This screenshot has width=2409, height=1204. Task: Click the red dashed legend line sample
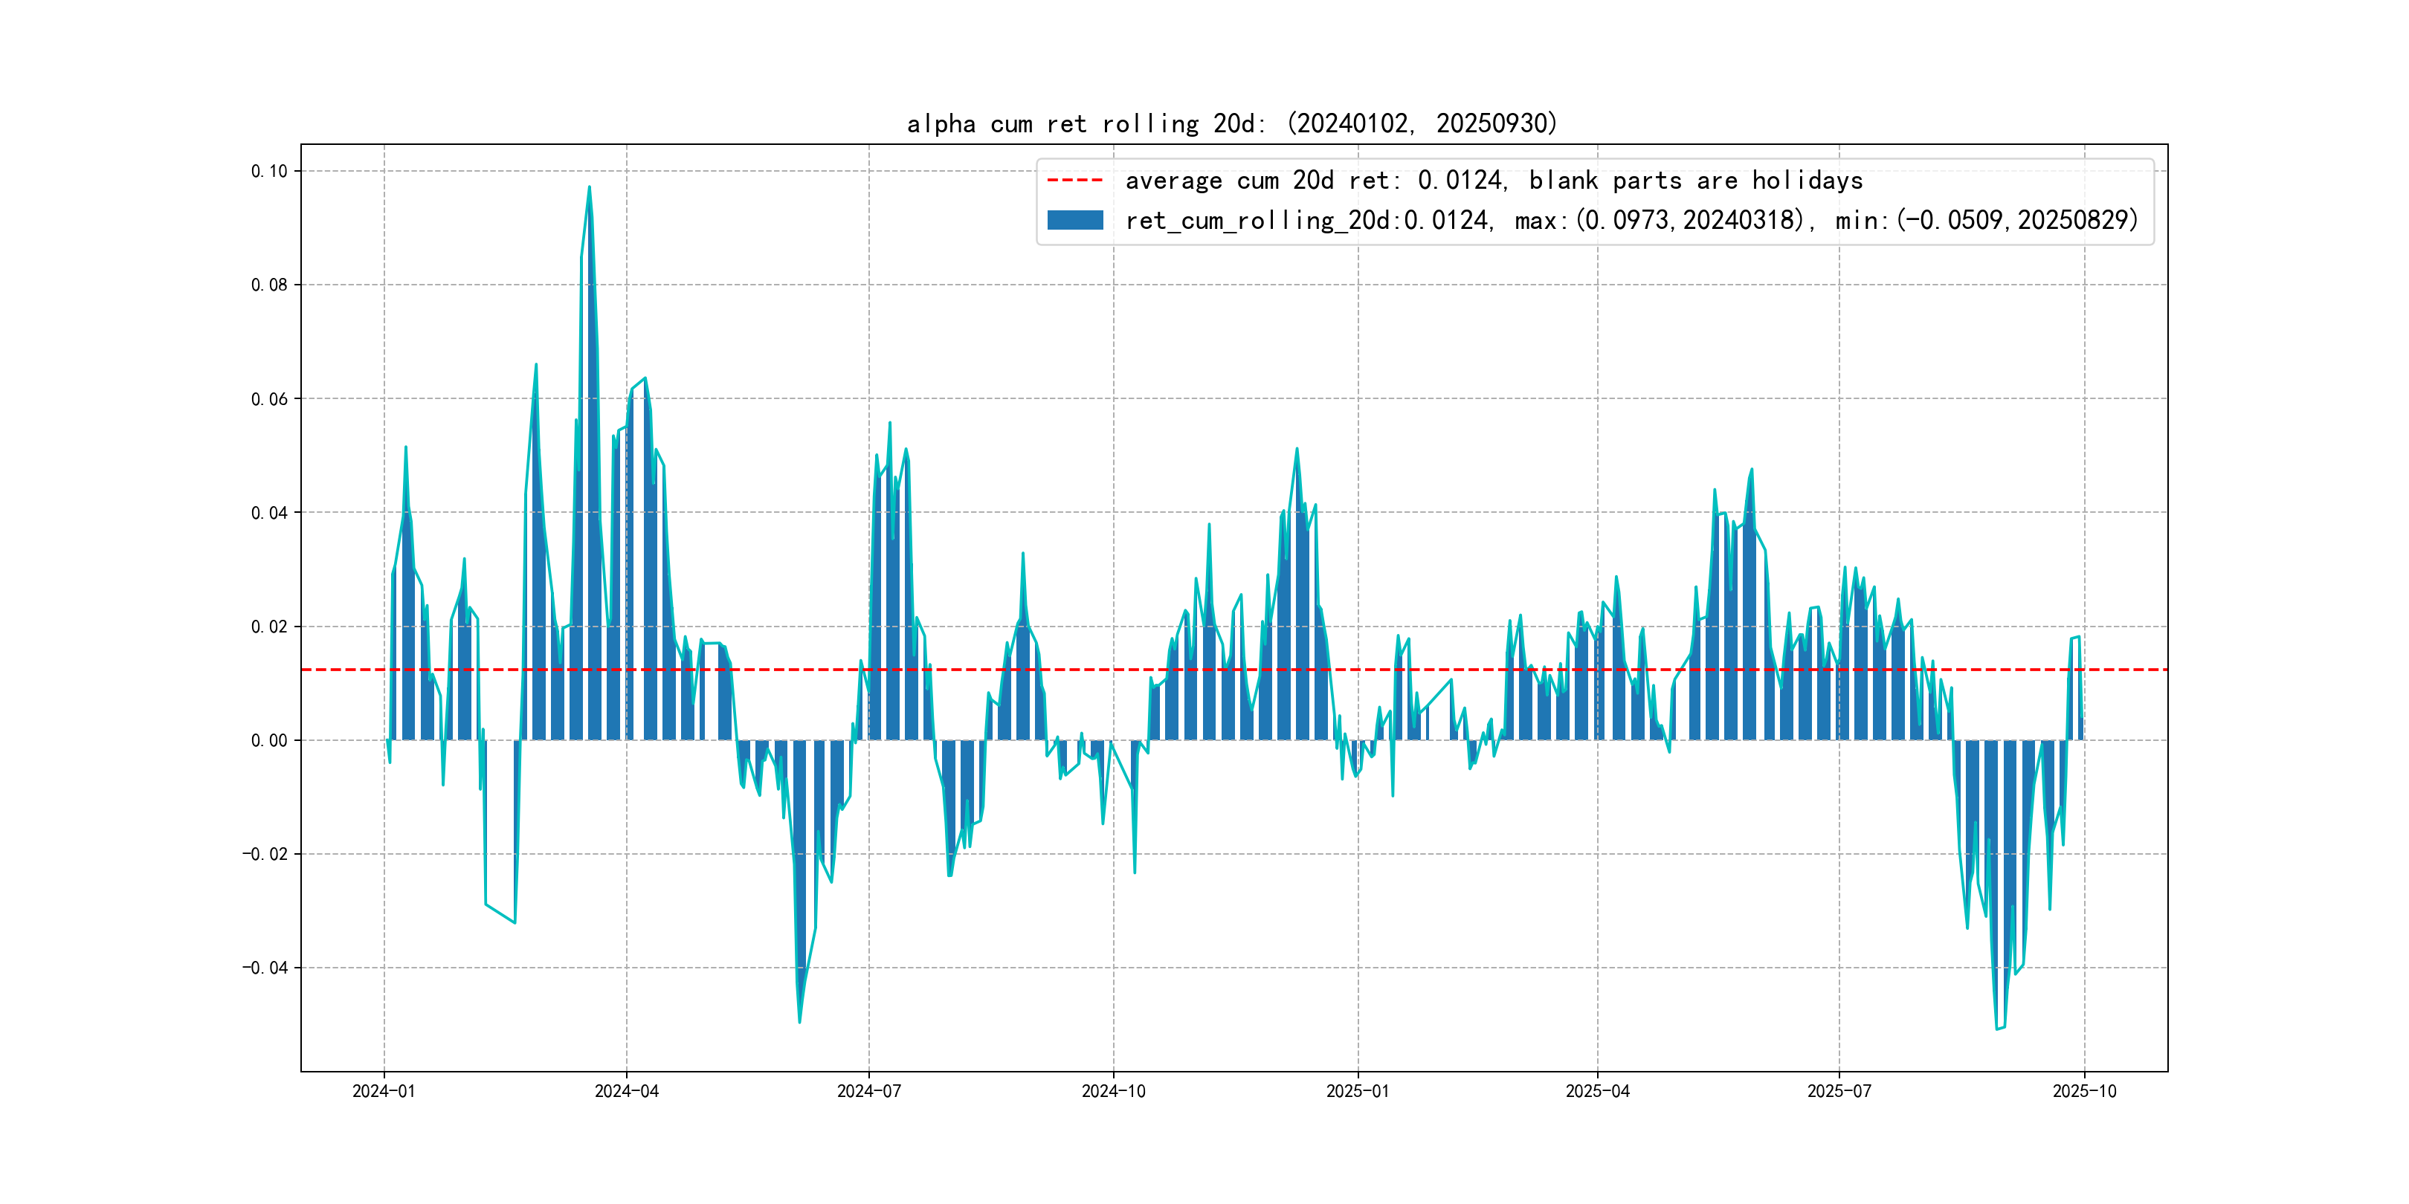[x=1074, y=179]
